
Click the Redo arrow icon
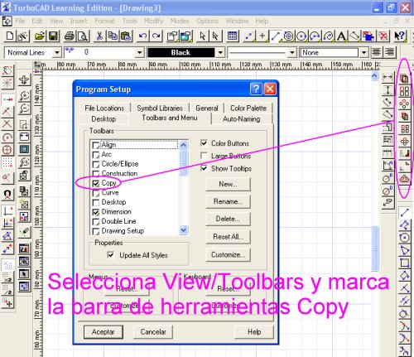(156, 36)
